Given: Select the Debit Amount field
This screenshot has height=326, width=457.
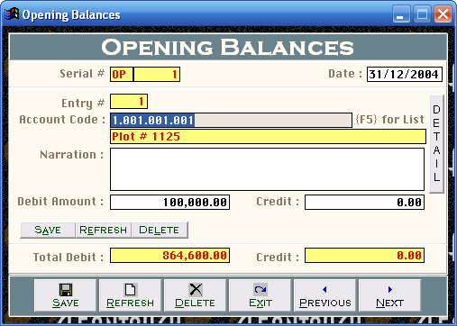Looking at the screenshot, I should [169, 202].
